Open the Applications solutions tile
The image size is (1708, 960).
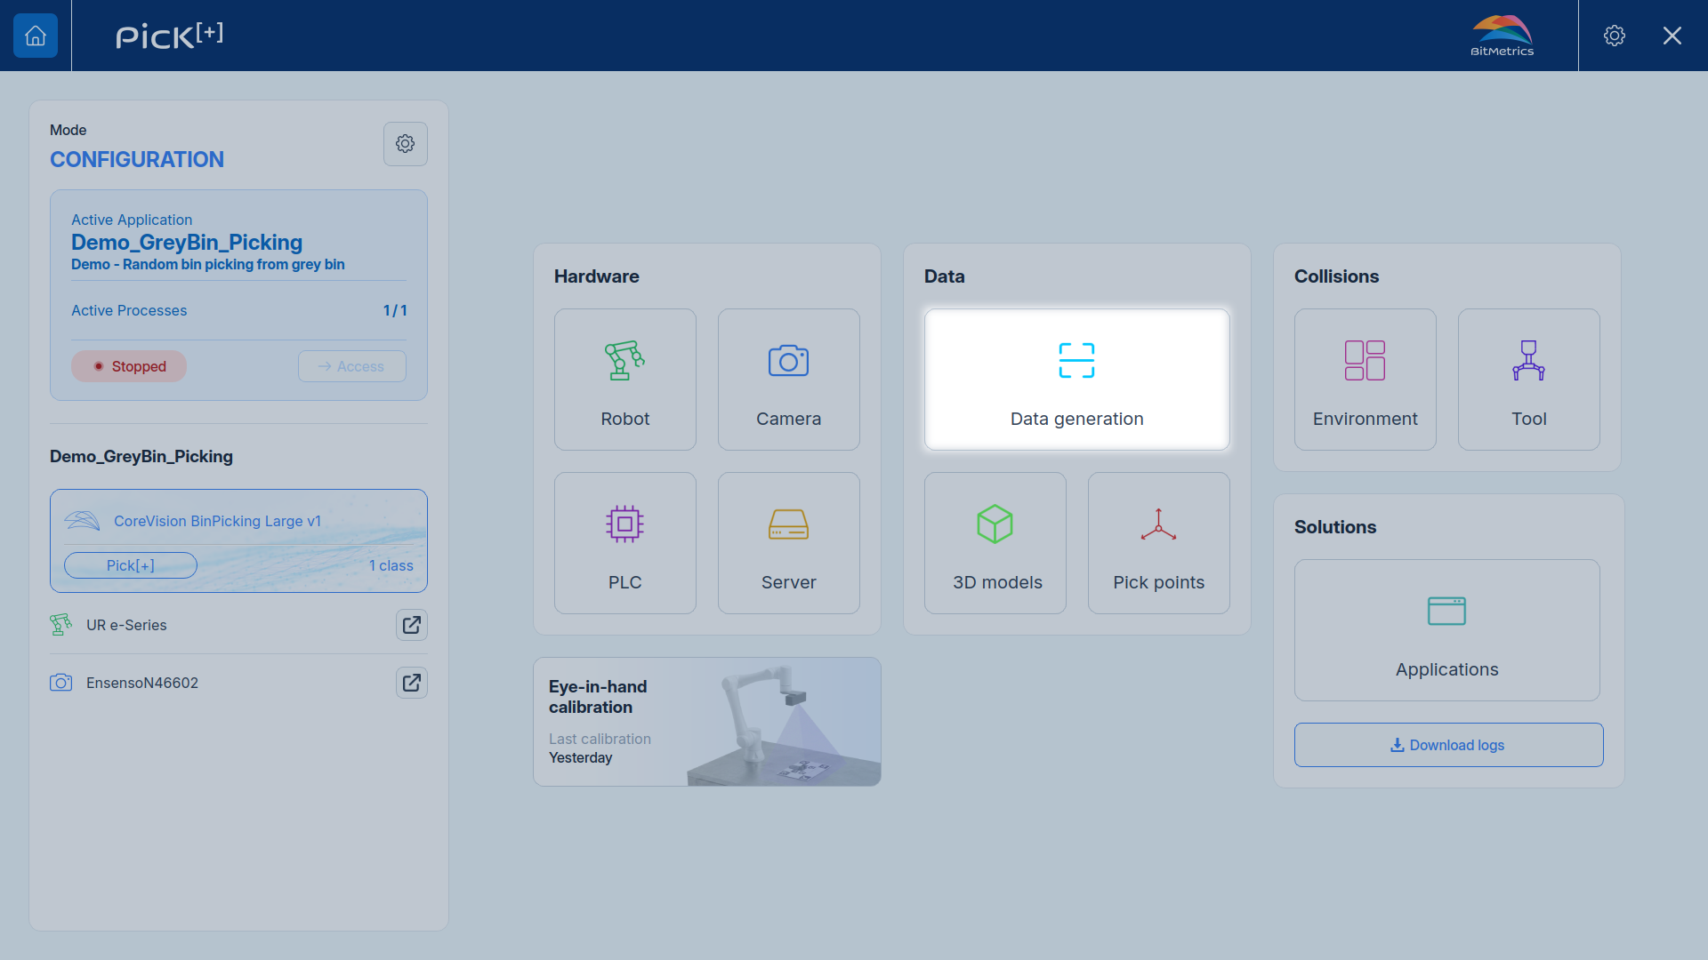[1447, 630]
